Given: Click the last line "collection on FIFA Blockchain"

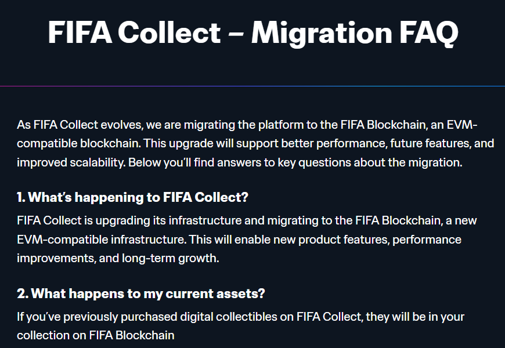Looking at the screenshot, I should coord(96,335).
